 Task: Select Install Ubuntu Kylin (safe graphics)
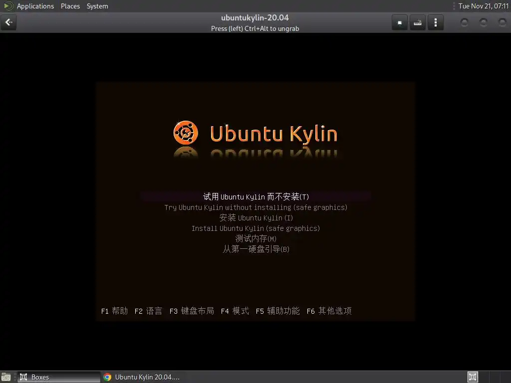coord(256,228)
